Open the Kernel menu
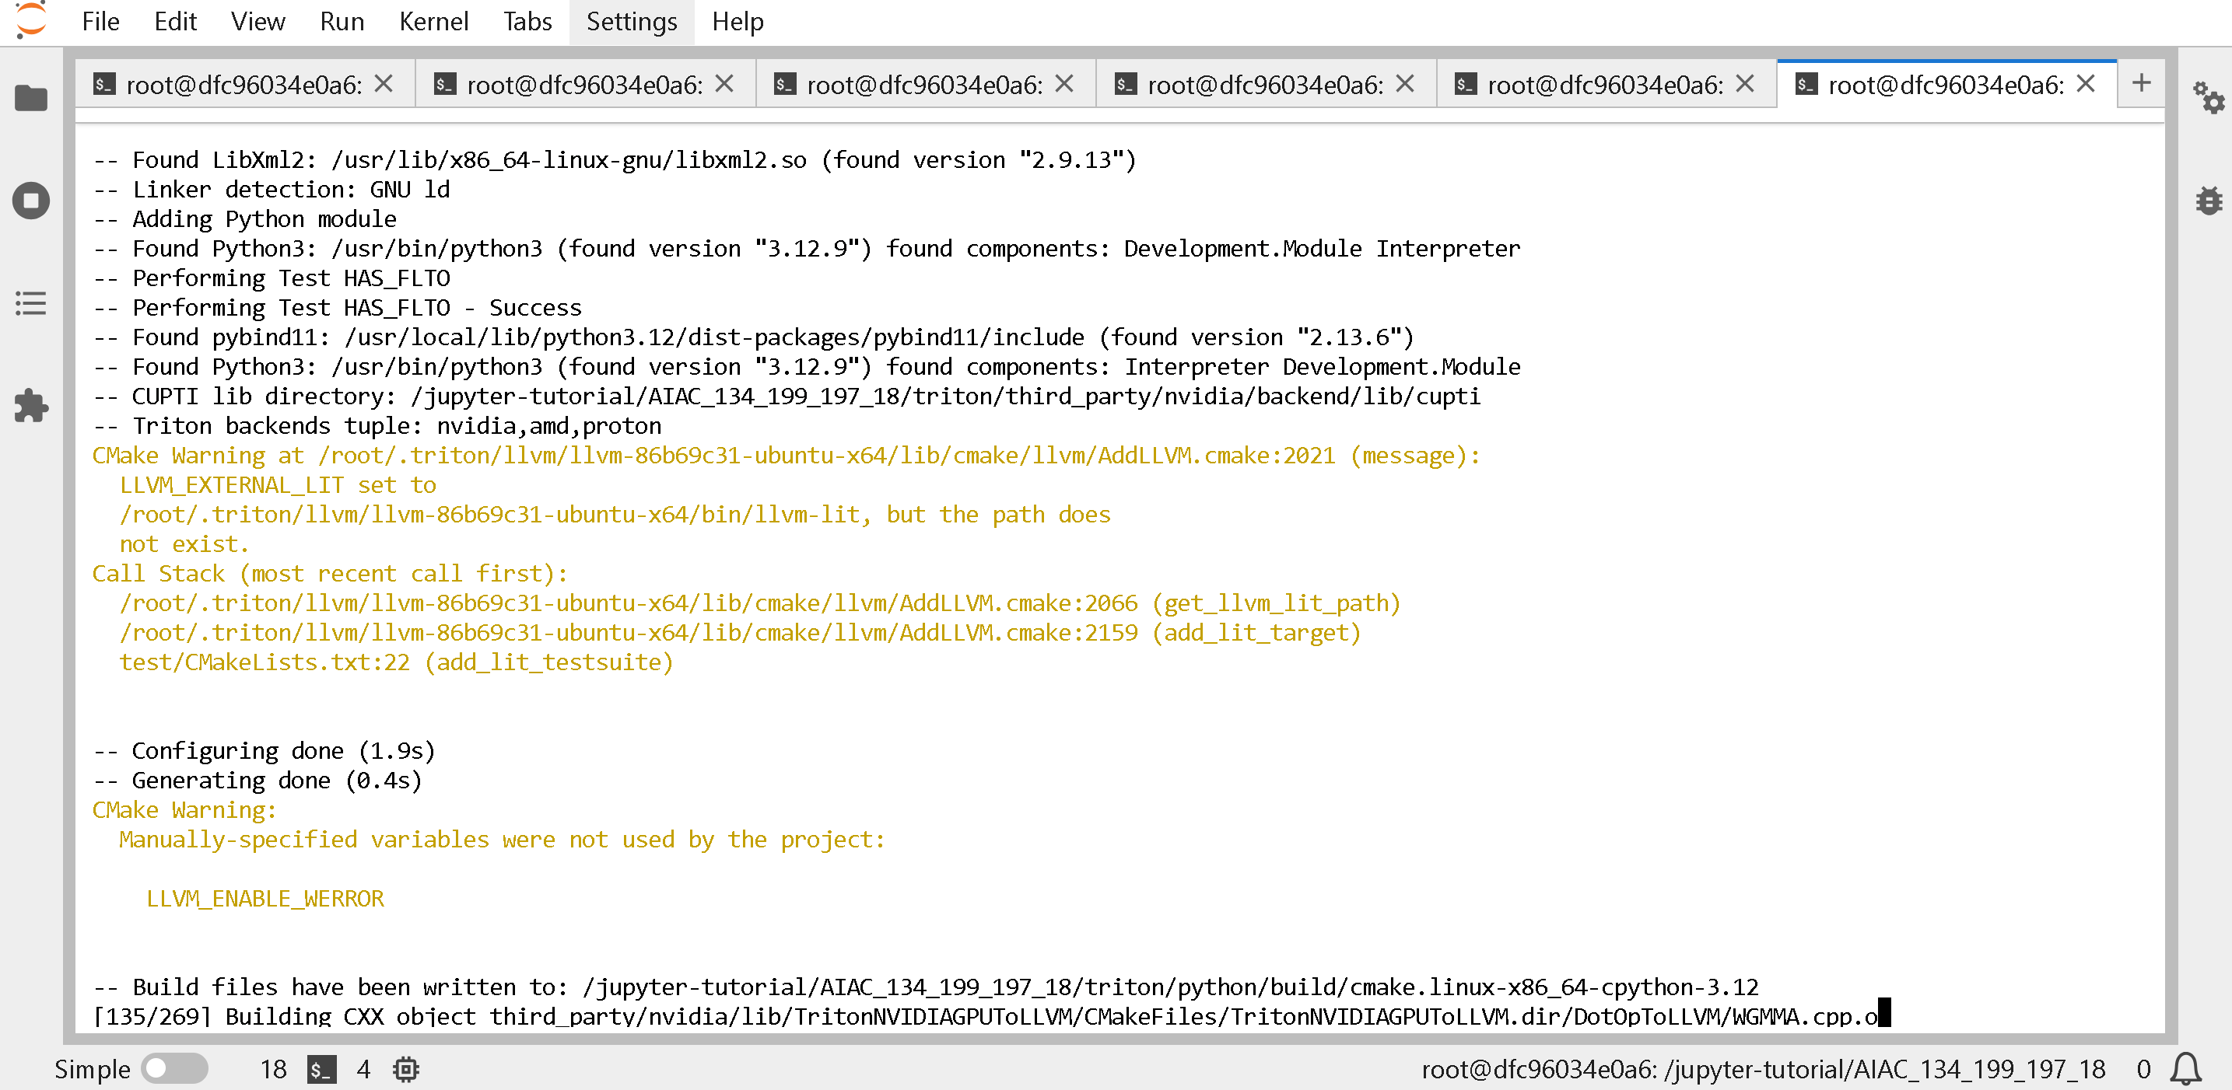 [x=433, y=21]
